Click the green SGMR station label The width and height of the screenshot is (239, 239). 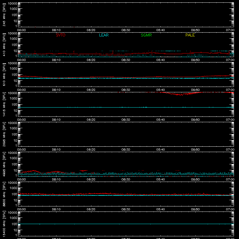[146, 35]
